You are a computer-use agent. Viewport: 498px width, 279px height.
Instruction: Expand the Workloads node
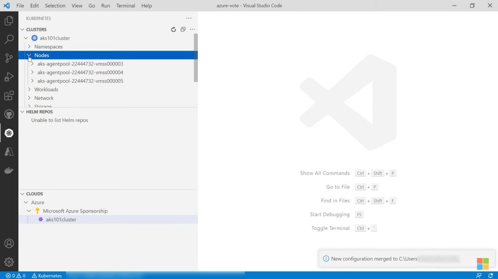point(29,89)
